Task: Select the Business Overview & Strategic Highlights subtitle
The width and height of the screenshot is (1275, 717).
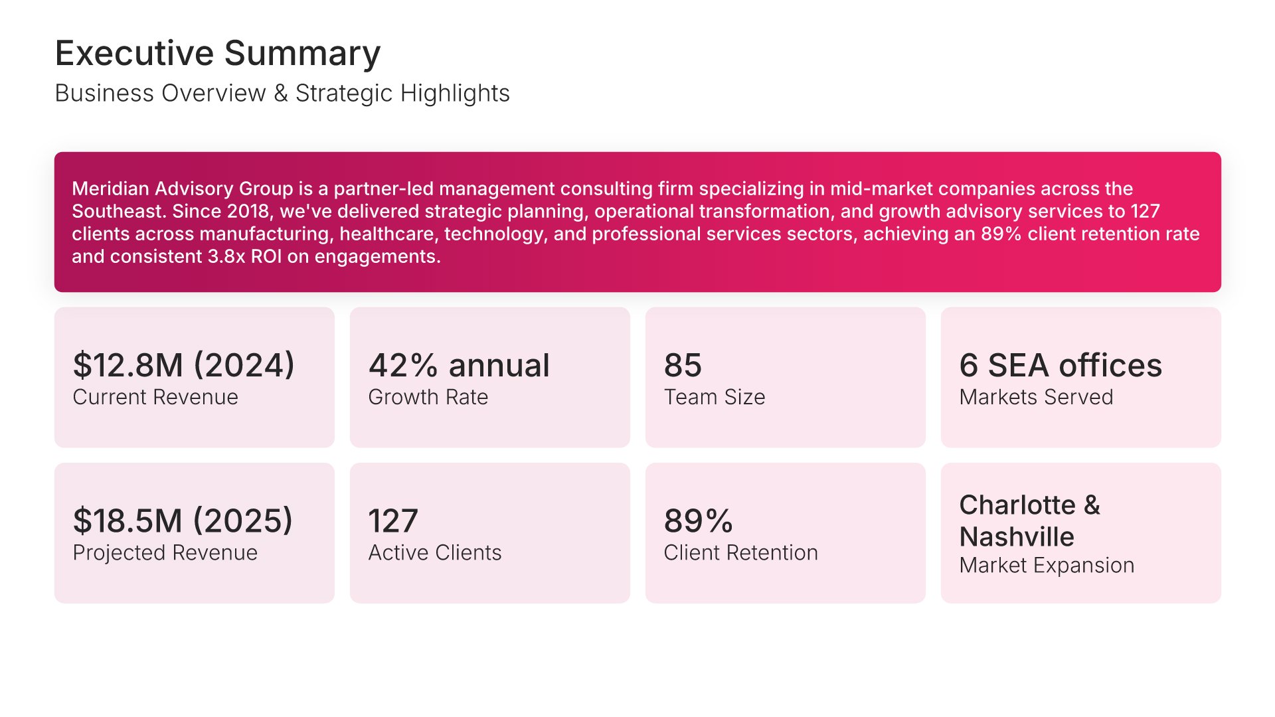Action: [282, 93]
